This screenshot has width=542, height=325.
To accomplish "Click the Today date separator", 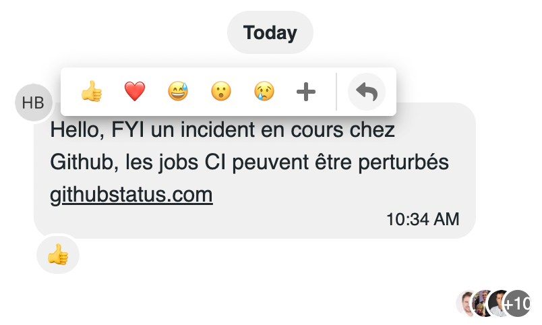I will click(x=270, y=32).
